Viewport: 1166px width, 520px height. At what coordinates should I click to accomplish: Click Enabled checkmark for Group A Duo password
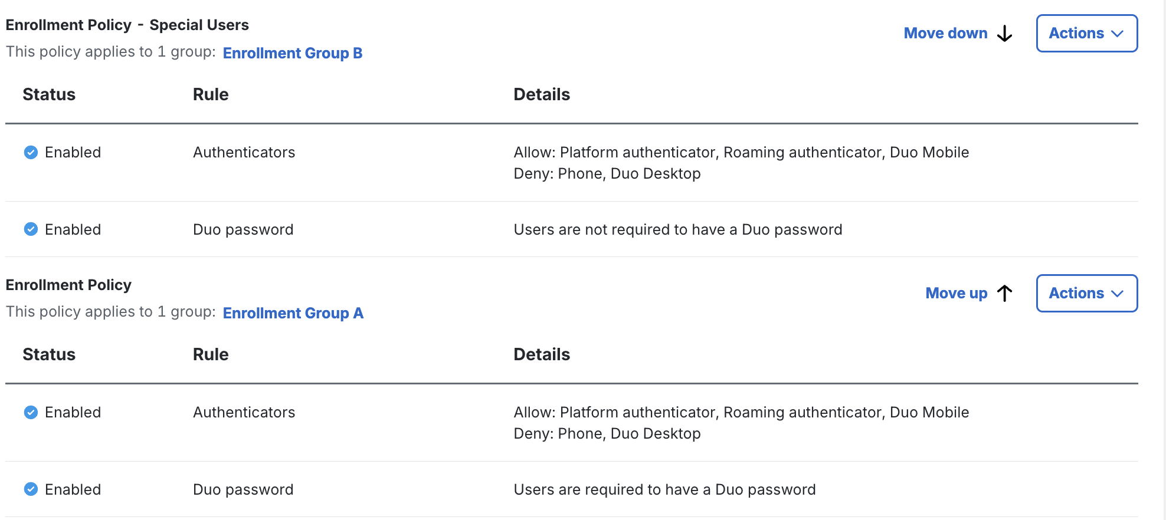pyautogui.click(x=31, y=489)
